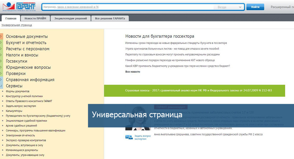Open Документы, утрачивающие силу
This screenshot has height=159, width=294.
coord(25,155)
